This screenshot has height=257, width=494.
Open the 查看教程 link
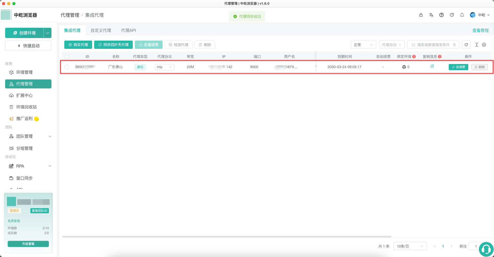(x=481, y=30)
